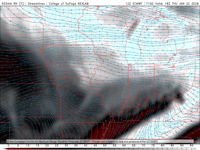Click the "40" value on the color scale

click(85, 145)
